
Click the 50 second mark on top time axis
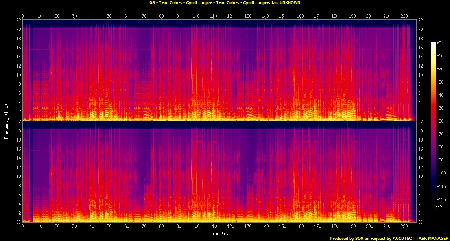(109, 16)
